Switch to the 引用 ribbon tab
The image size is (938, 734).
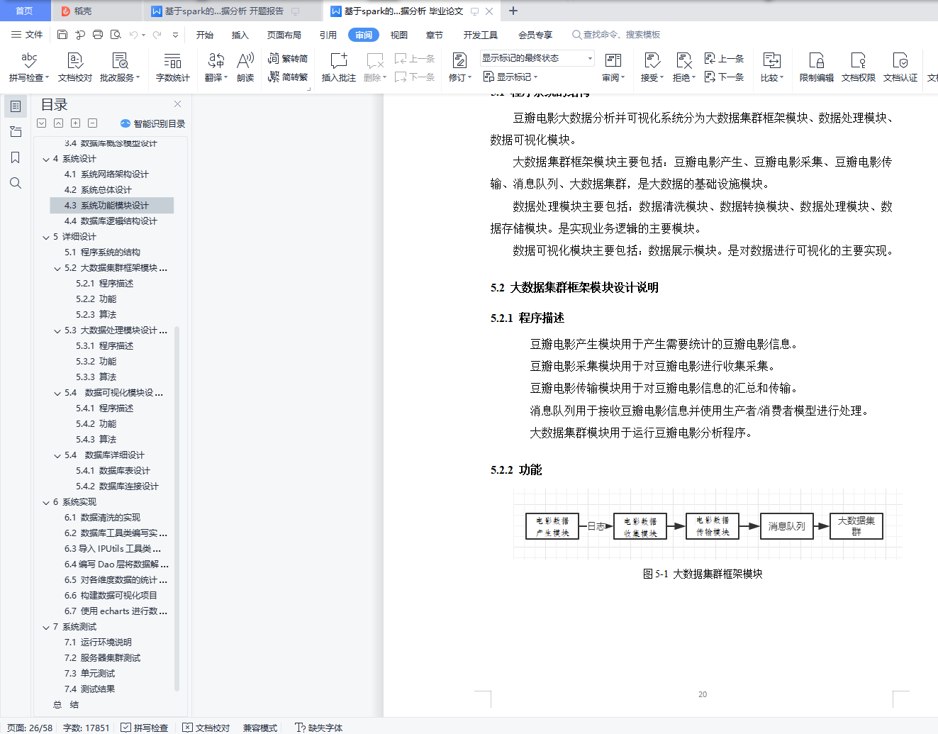(328, 35)
